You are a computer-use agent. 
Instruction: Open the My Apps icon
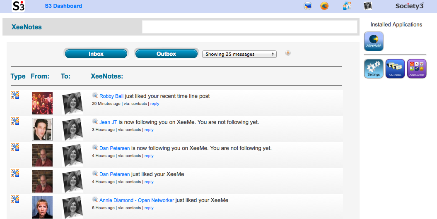pyautogui.click(x=395, y=69)
